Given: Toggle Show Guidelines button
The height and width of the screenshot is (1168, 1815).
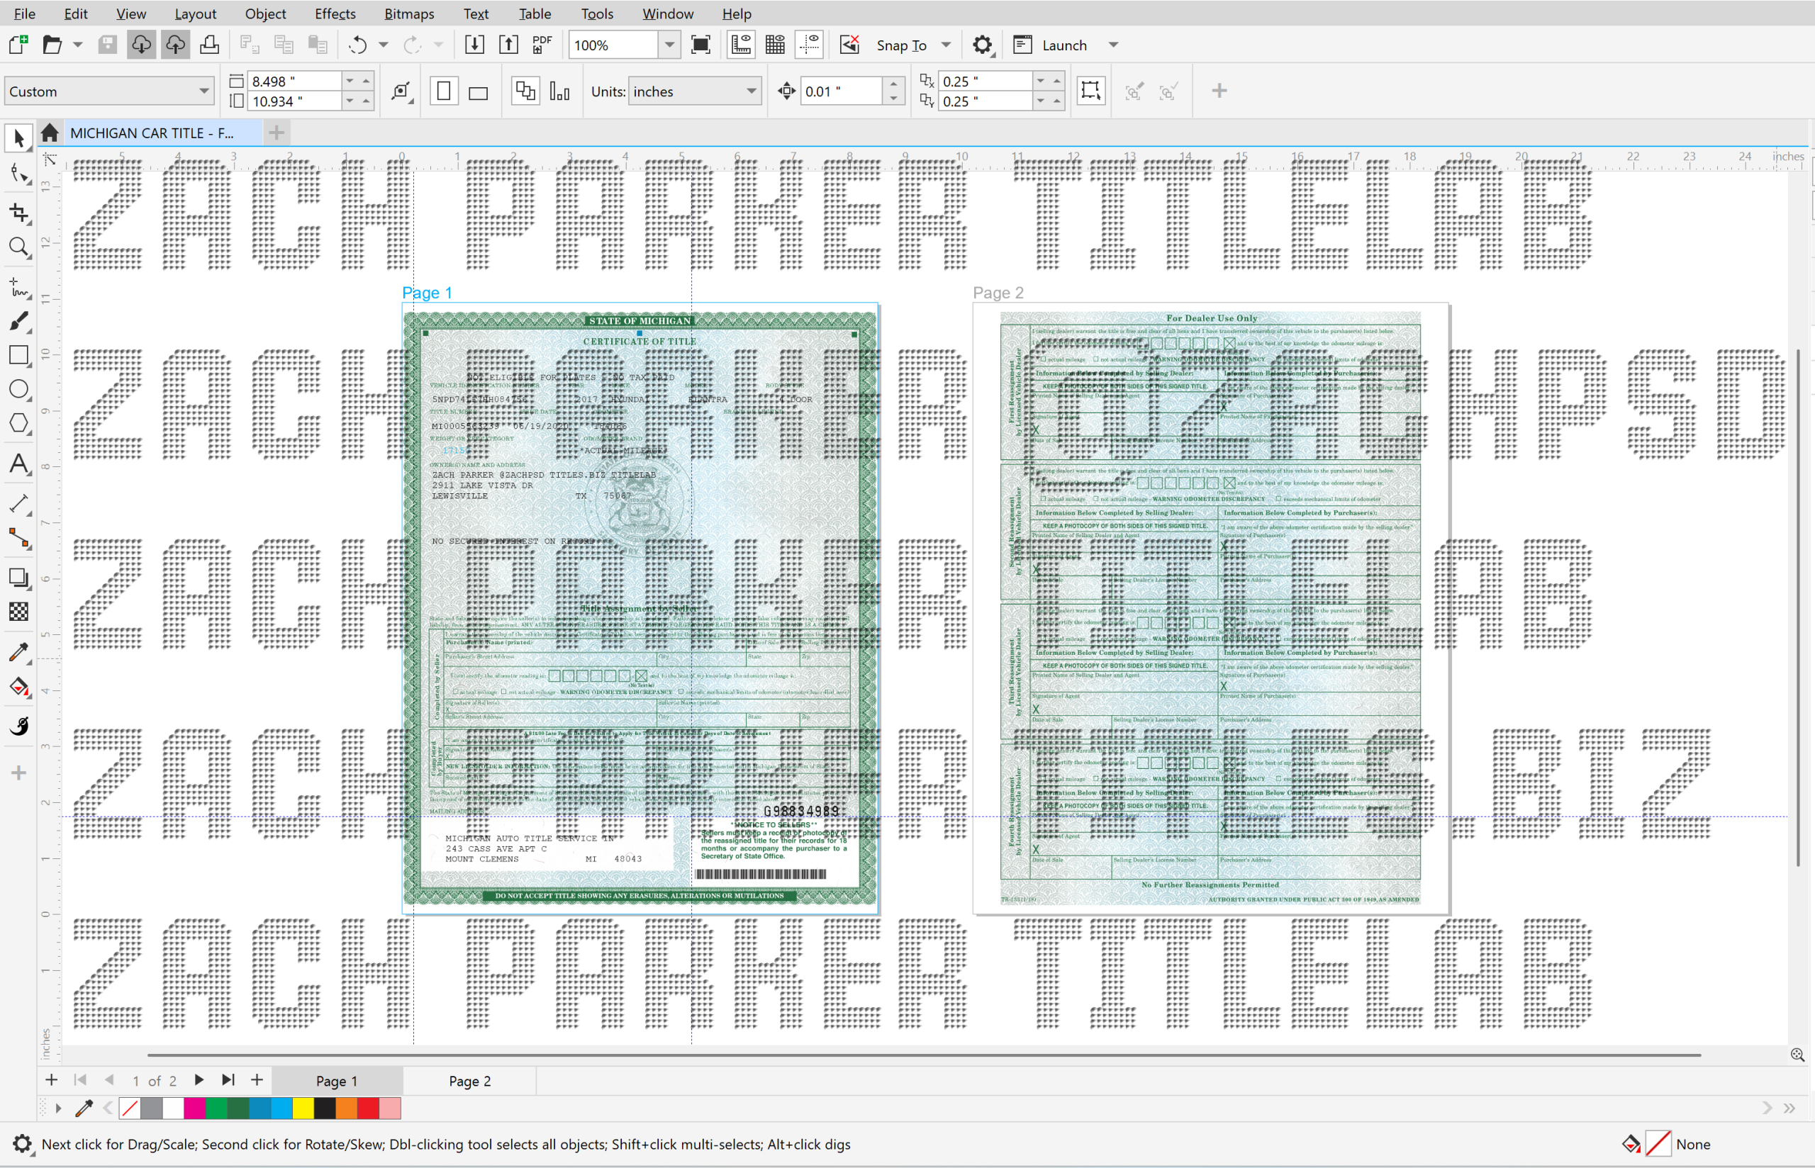Looking at the screenshot, I should (x=809, y=45).
